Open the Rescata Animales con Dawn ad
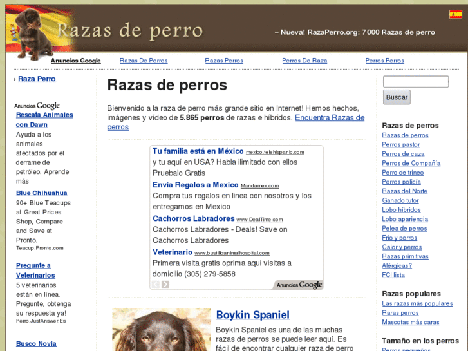468x351 pixels. [x=44, y=120]
